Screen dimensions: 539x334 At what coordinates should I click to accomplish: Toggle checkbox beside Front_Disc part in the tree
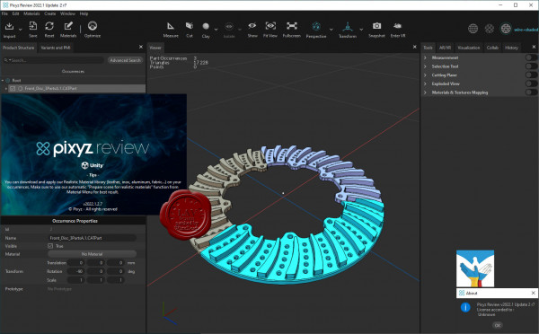[x=13, y=89]
